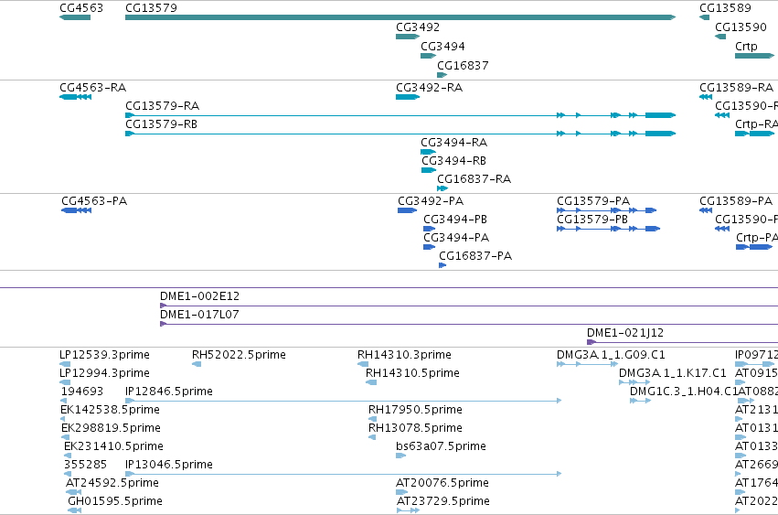The height and width of the screenshot is (515, 778).
Task: Select the CG13579-RA transcript
Action: [x=400, y=115]
